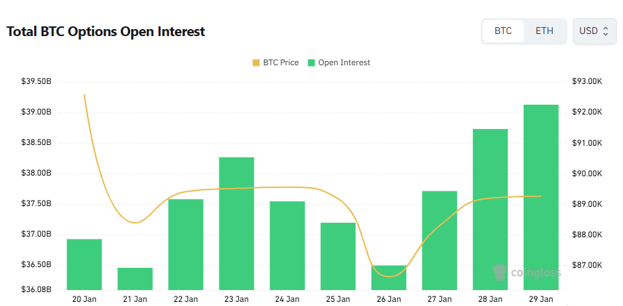Click the 25 Jan open interest bar

(338, 256)
